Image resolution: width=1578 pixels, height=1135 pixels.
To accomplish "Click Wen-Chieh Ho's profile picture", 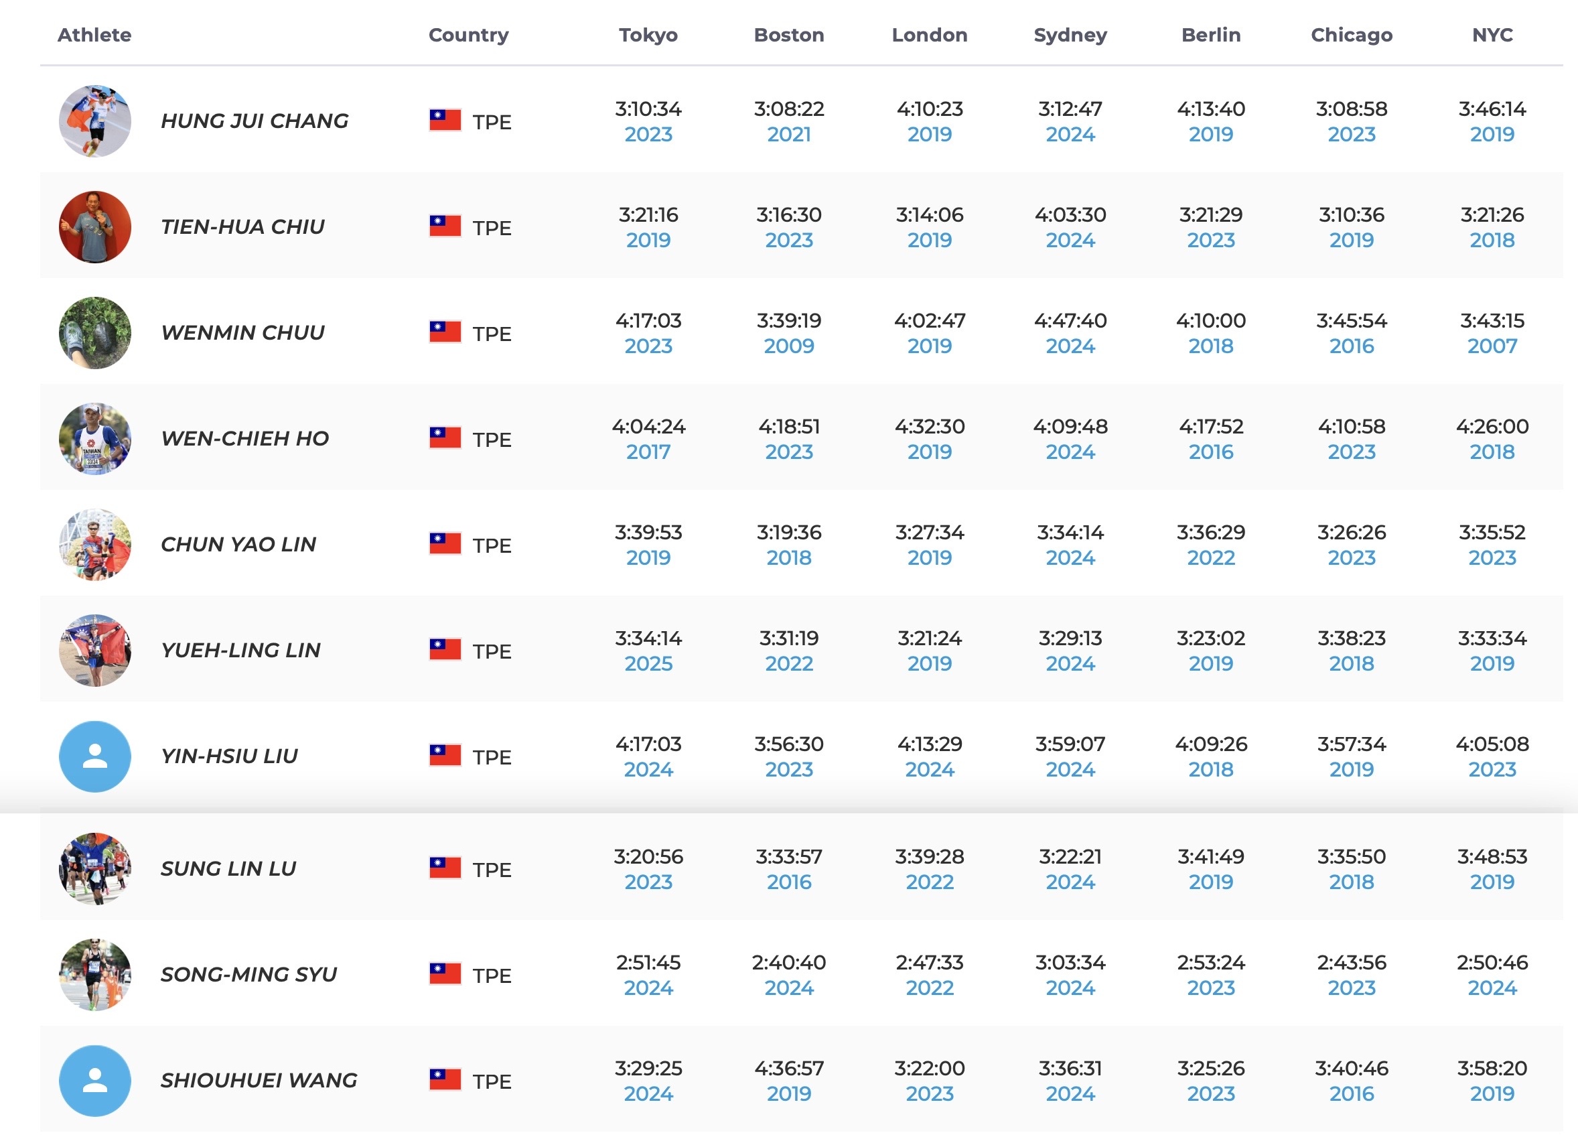I will pos(94,438).
